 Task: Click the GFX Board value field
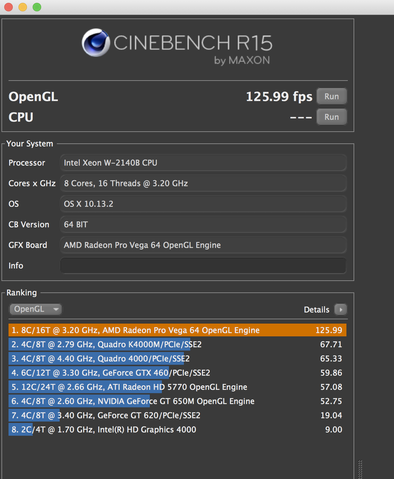click(203, 245)
